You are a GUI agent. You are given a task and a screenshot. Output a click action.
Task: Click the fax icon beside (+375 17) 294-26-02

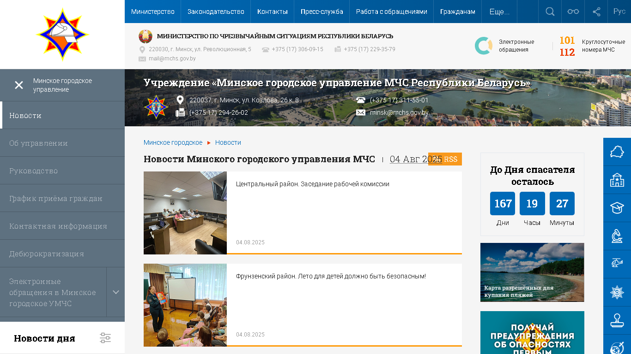tap(180, 112)
